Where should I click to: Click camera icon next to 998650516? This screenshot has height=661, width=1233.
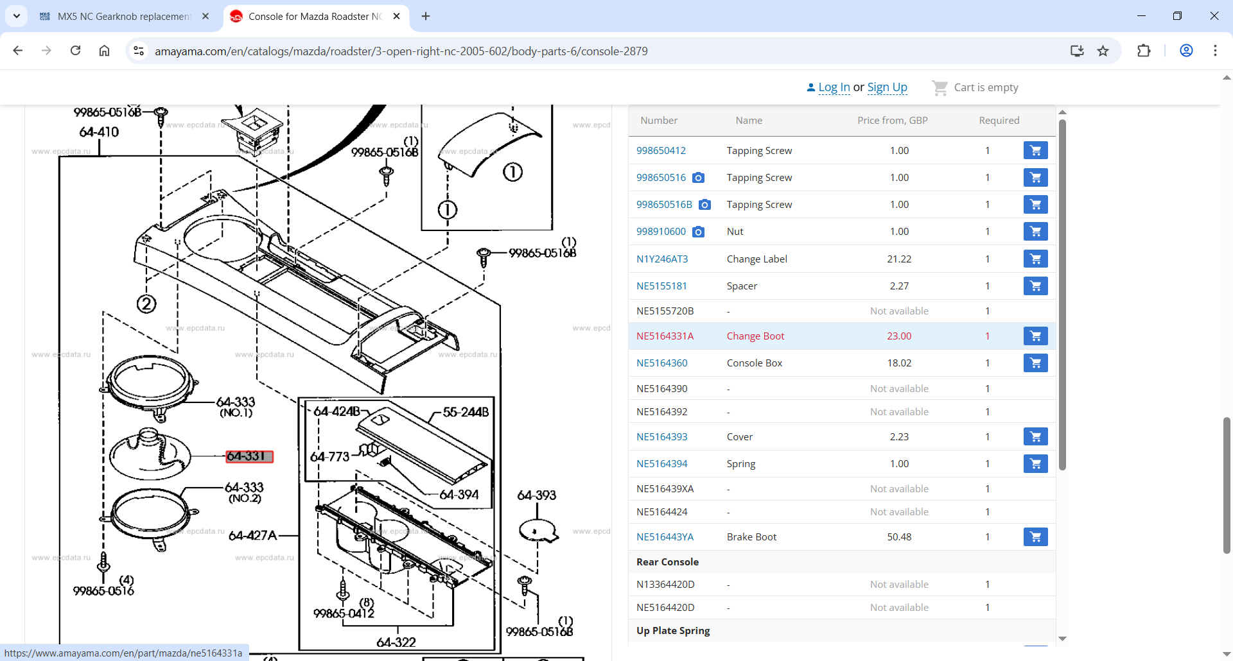click(698, 178)
